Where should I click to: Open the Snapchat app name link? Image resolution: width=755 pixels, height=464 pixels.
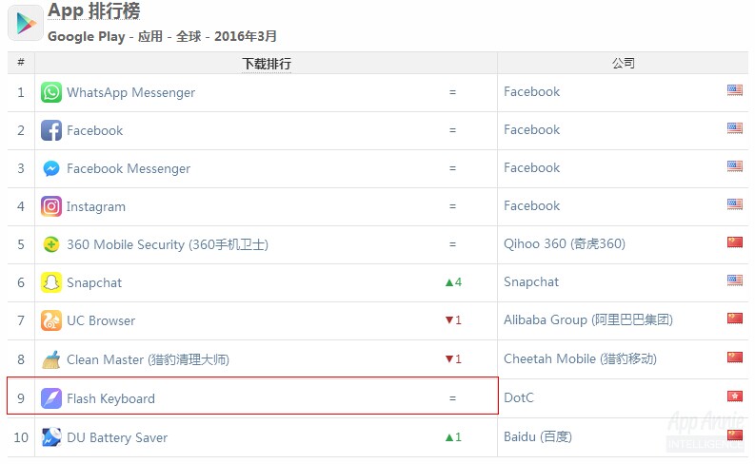pyautogui.click(x=94, y=282)
